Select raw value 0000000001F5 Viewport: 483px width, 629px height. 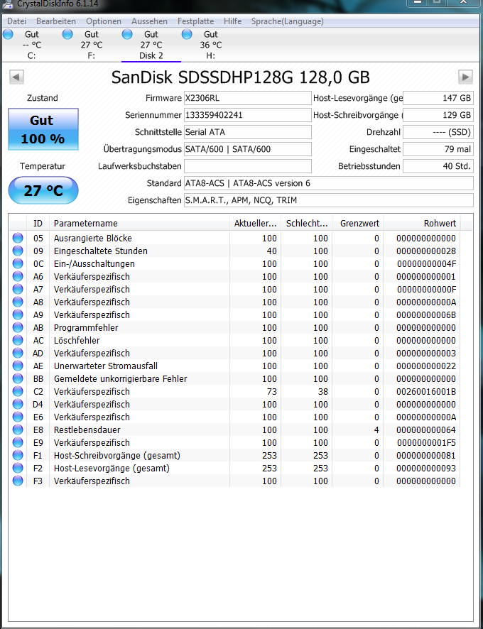(x=426, y=442)
